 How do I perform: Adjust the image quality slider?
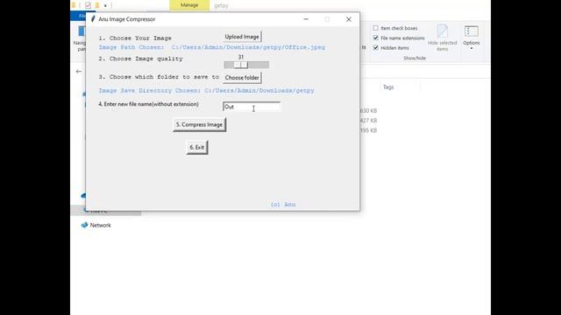246,65
